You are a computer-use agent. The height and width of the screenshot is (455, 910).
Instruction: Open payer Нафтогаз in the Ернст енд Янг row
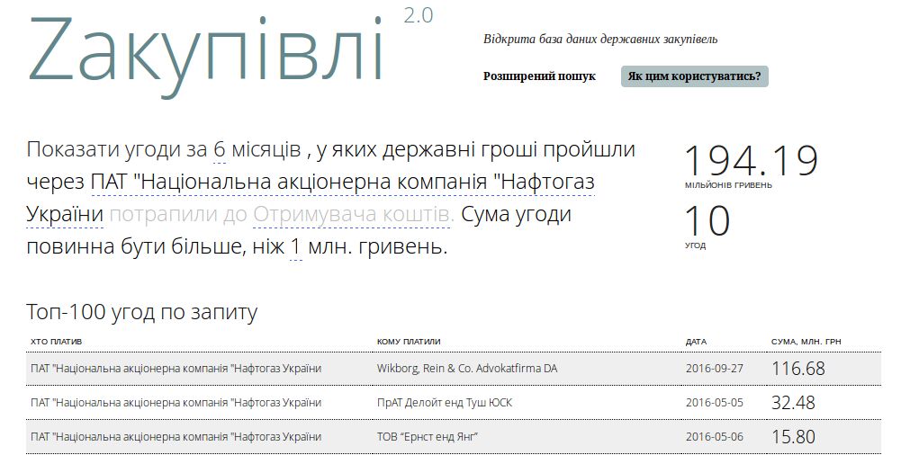176,437
